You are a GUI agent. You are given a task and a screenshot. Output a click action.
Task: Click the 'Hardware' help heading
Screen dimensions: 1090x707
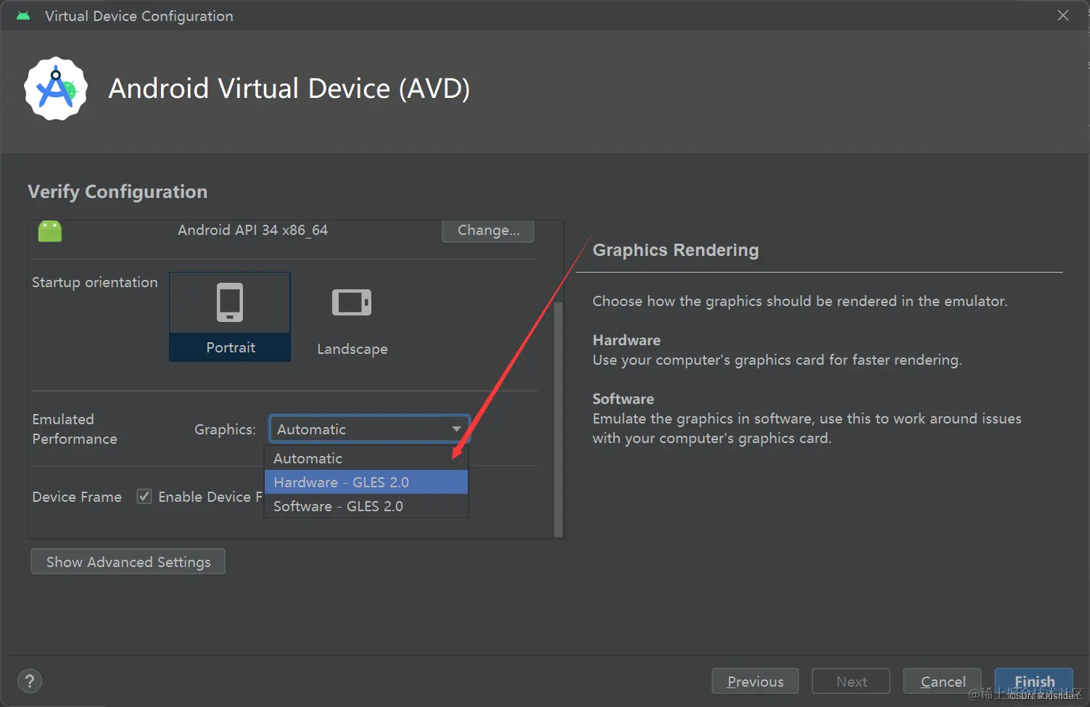click(x=627, y=340)
